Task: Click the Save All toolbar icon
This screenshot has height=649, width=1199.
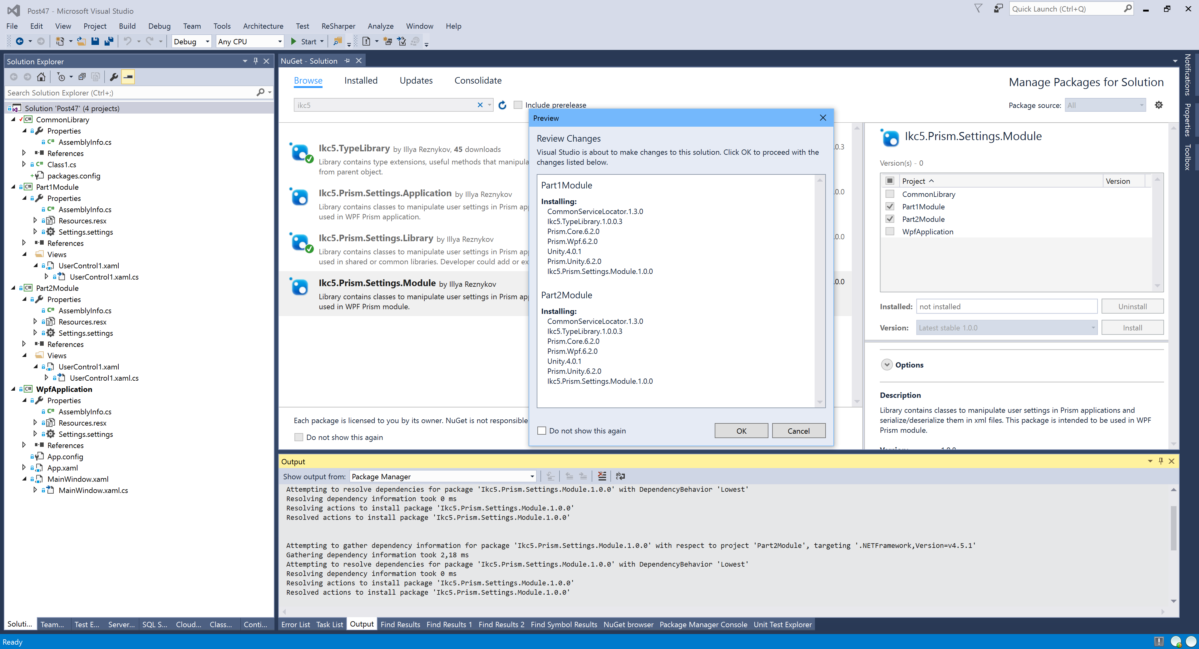Action: 109,41
